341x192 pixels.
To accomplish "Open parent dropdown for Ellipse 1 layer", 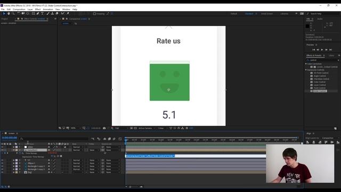I will tap(112, 163).
